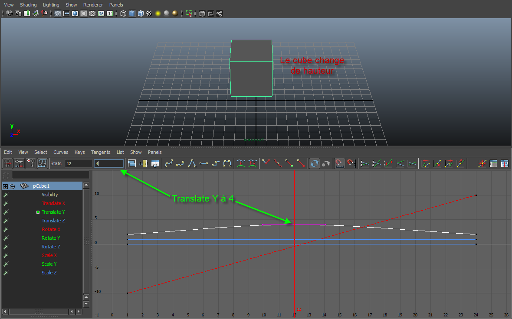512x319 pixels.
Task: Click the Insert Keys tool icon
Action: [x=30, y=163]
